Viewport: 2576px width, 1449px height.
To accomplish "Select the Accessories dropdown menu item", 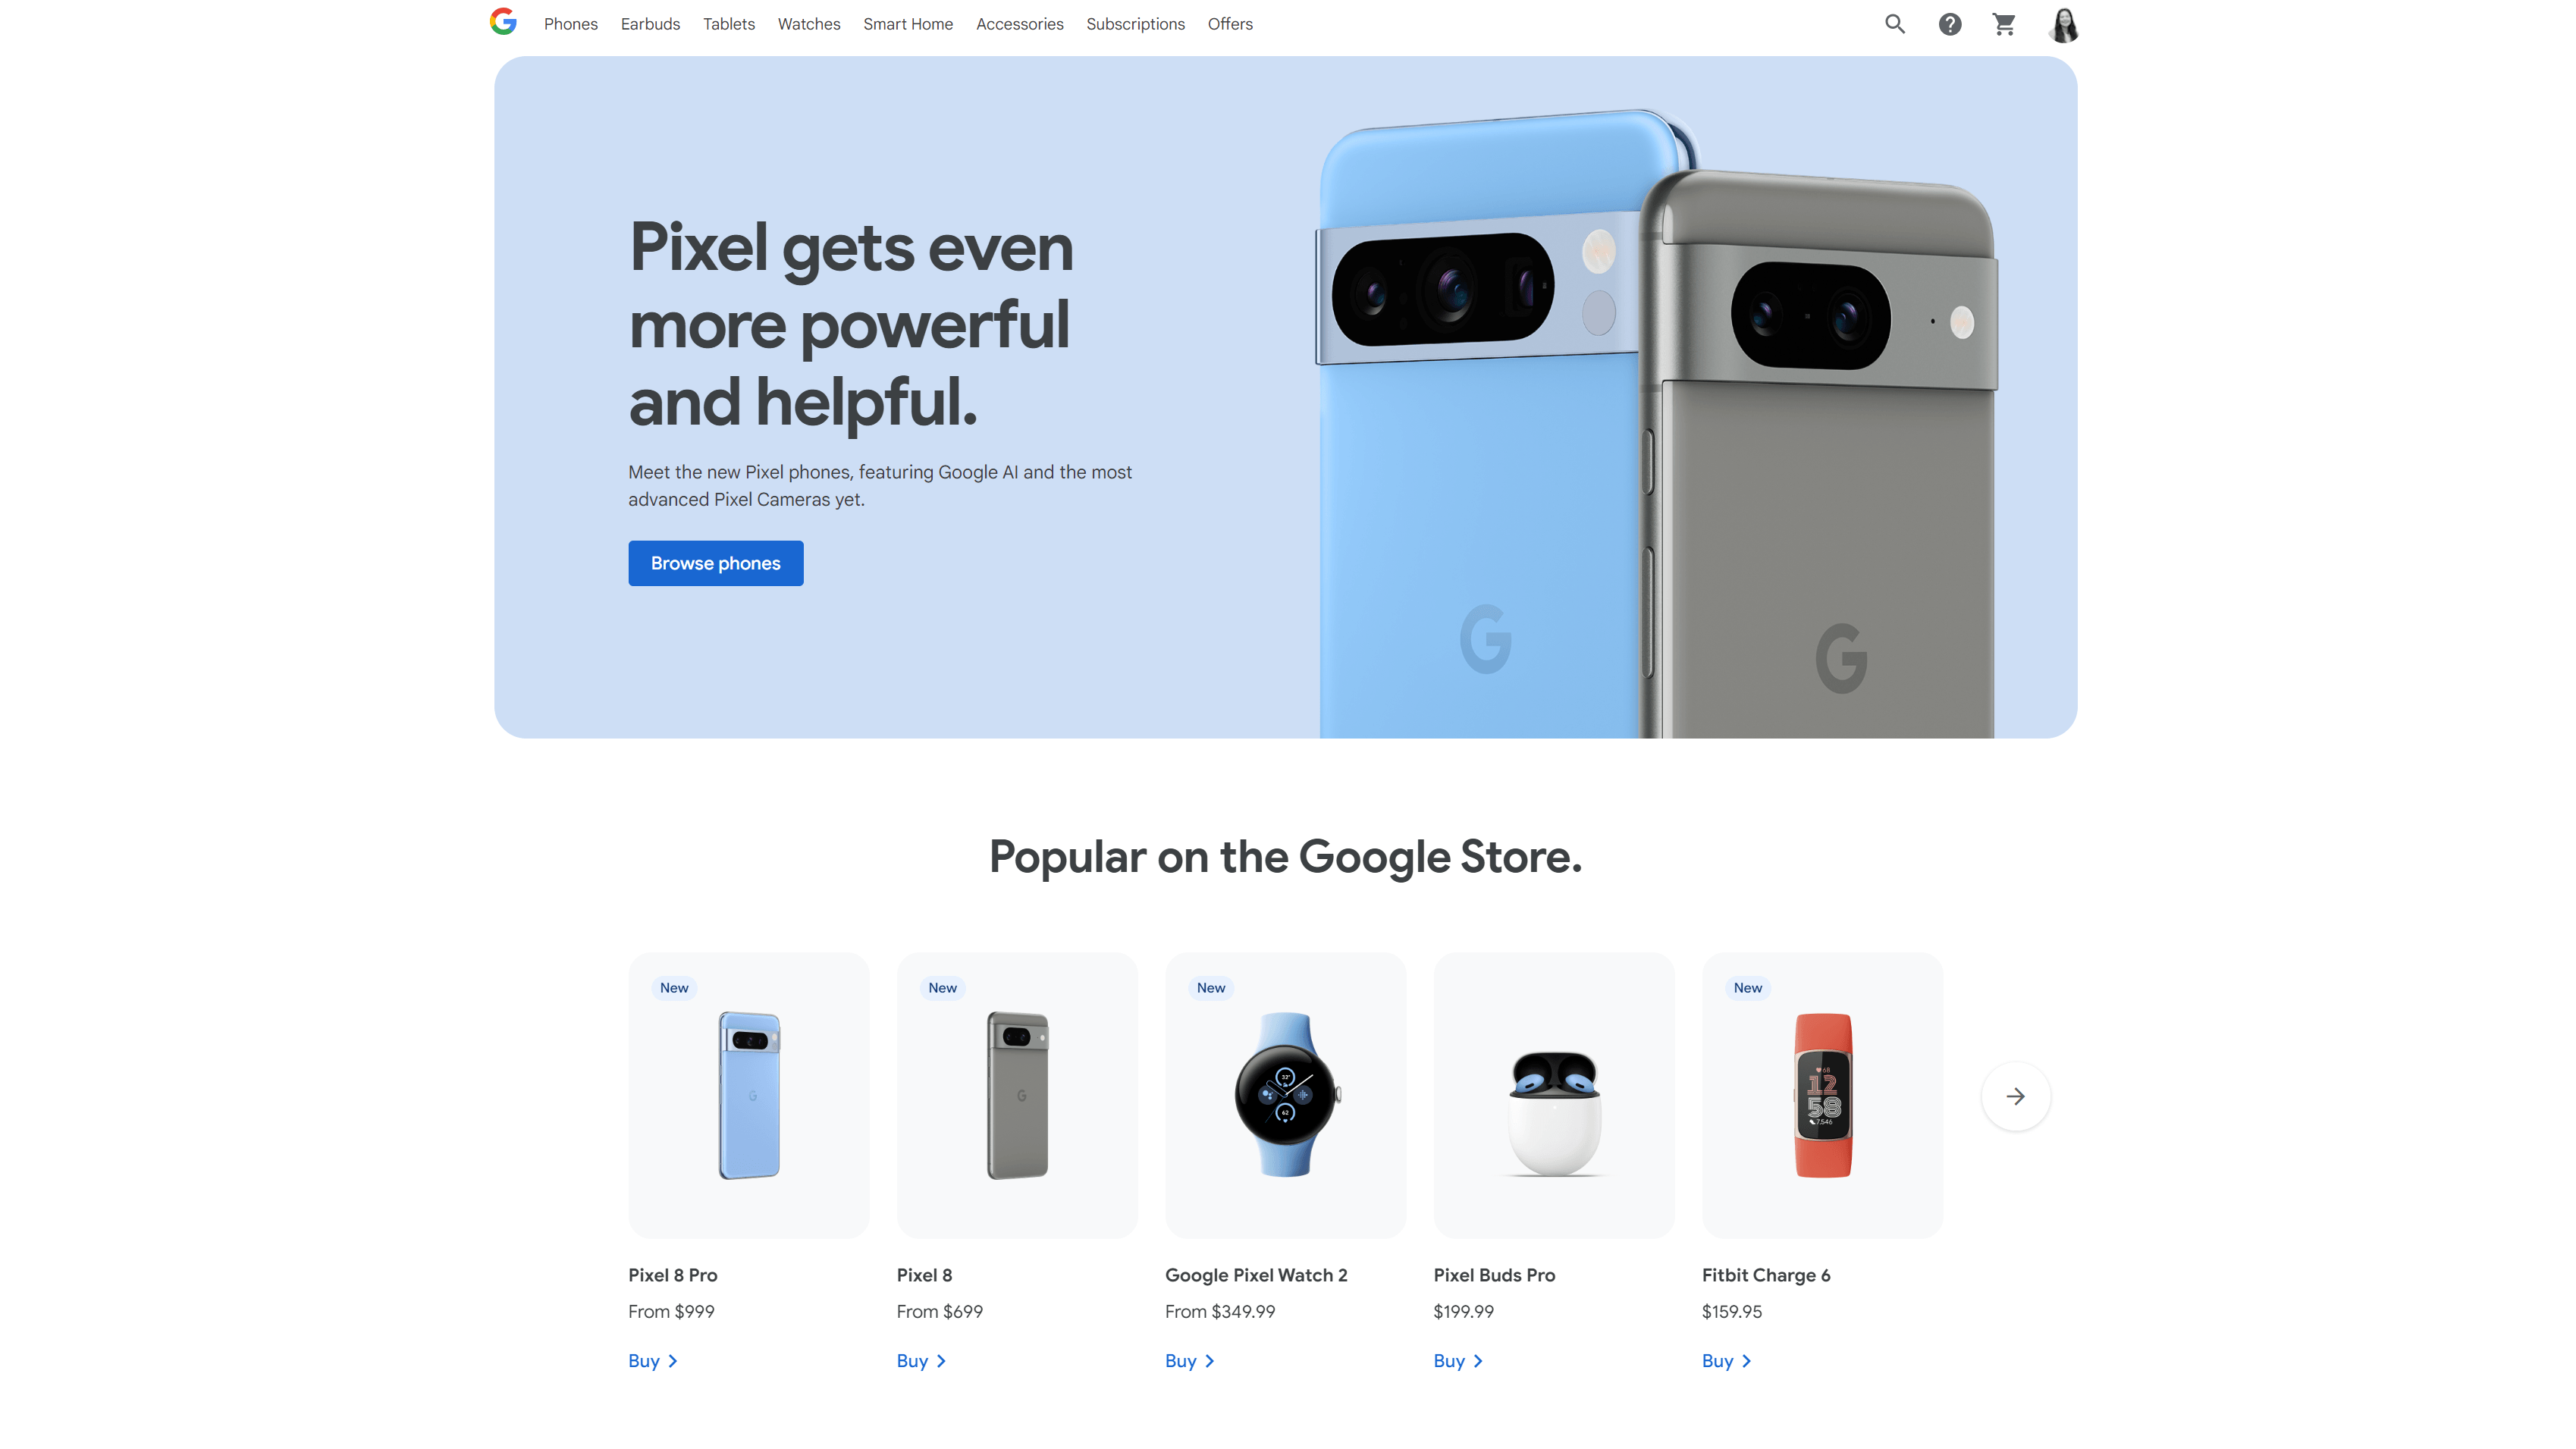I will click(1021, 23).
